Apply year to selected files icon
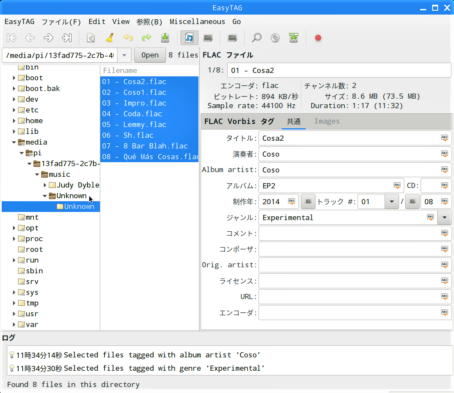The height and width of the screenshot is (393, 454). pos(292,201)
